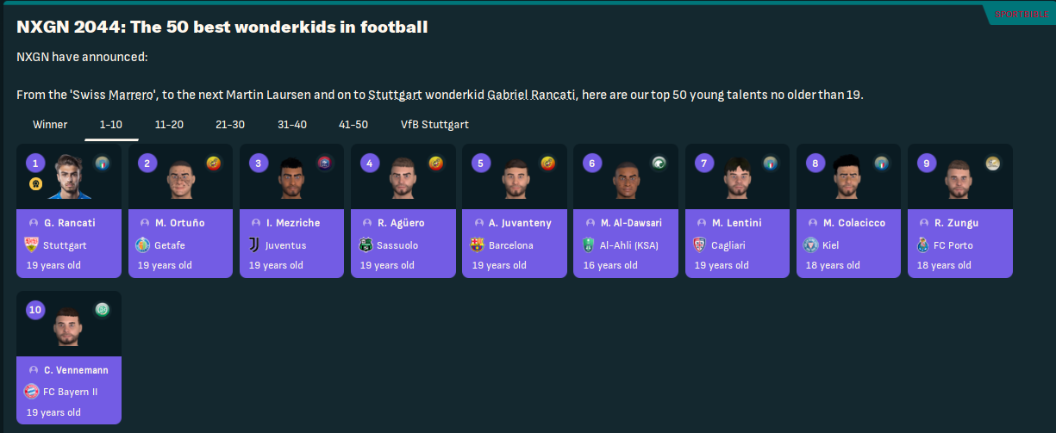Click the Sassuolo crest on Agüero's card
Screen dimensions: 1056x433
[366, 245]
